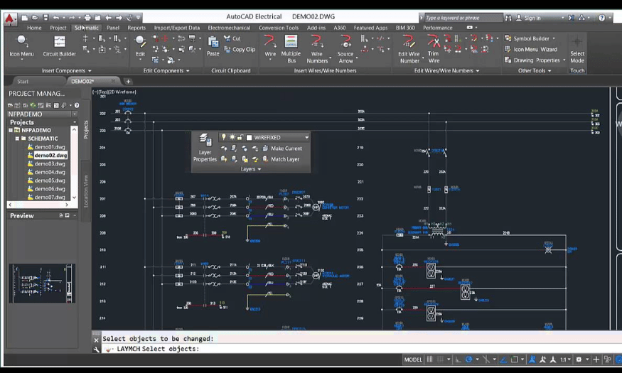
Task: Click Paste in Circuit Clipboard
Action: pos(213,47)
